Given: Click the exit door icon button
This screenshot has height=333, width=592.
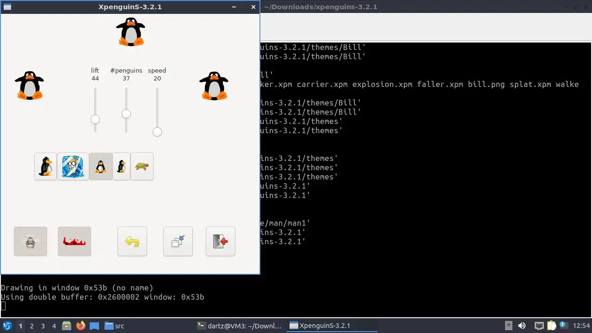Looking at the screenshot, I should click(221, 241).
